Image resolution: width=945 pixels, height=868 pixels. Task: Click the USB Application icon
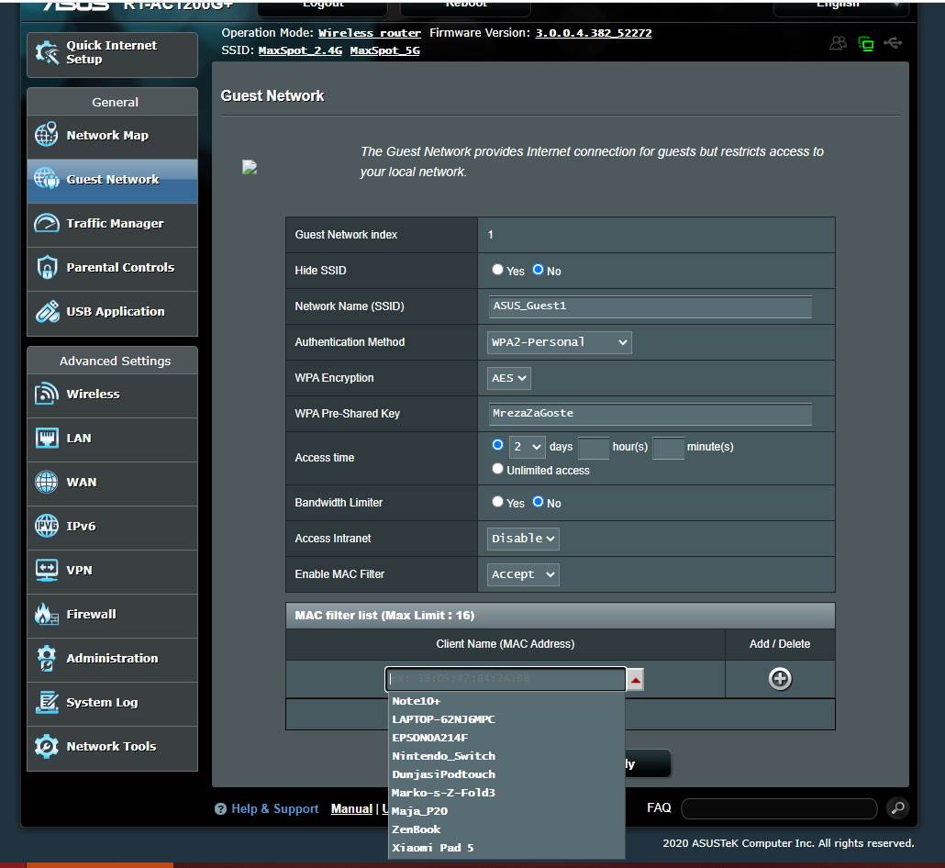pyautogui.click(x=47, y=312)
